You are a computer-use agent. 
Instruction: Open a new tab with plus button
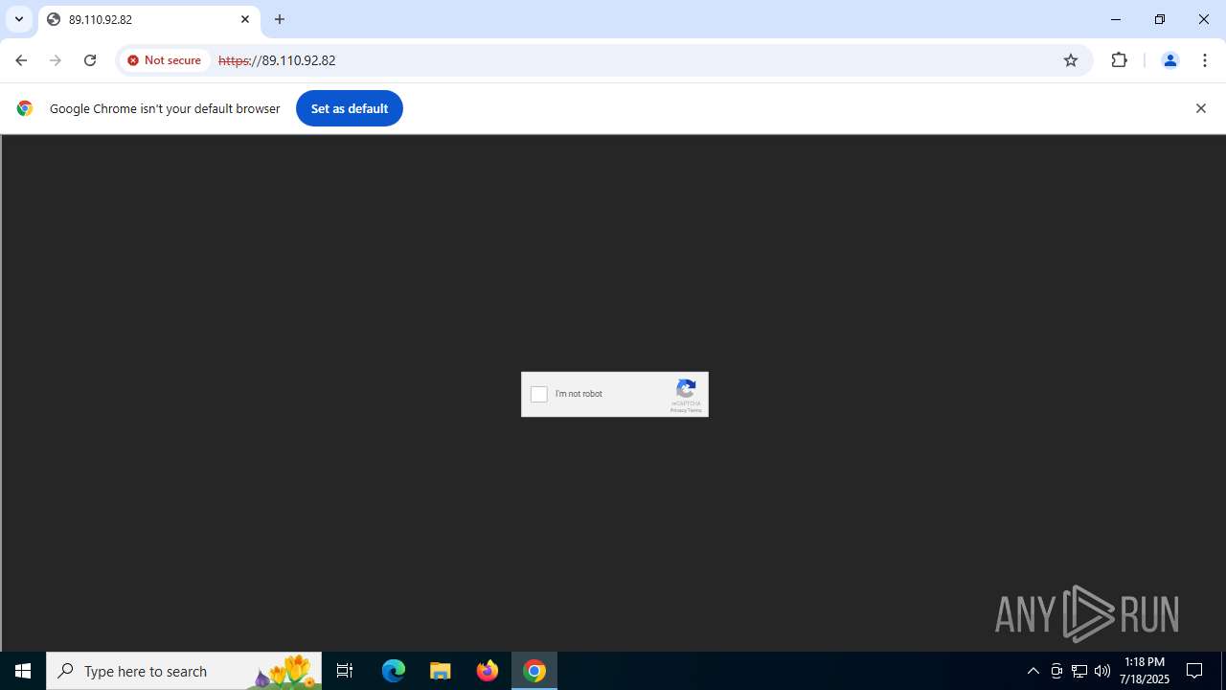tap(280, 19)
